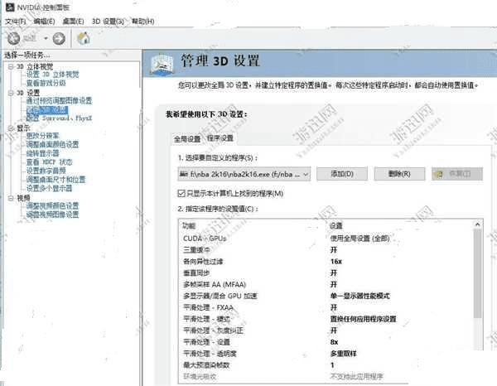
Task: Click the 添加(D) button
Action: point(342,174)
